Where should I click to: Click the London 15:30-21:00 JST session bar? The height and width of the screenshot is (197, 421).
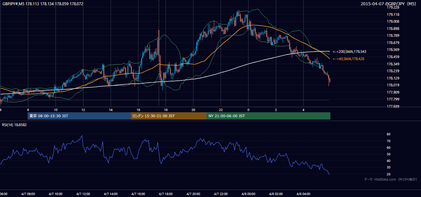169,116
